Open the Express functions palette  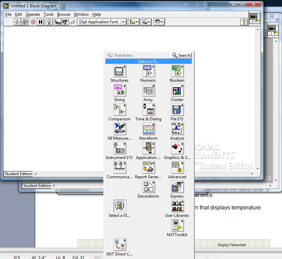tap(177, 187)
